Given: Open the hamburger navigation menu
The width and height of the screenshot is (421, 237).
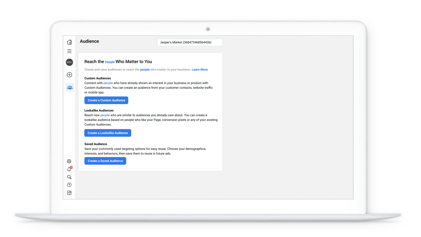Looking at the screenshot, I should click(x=69, y=51).
